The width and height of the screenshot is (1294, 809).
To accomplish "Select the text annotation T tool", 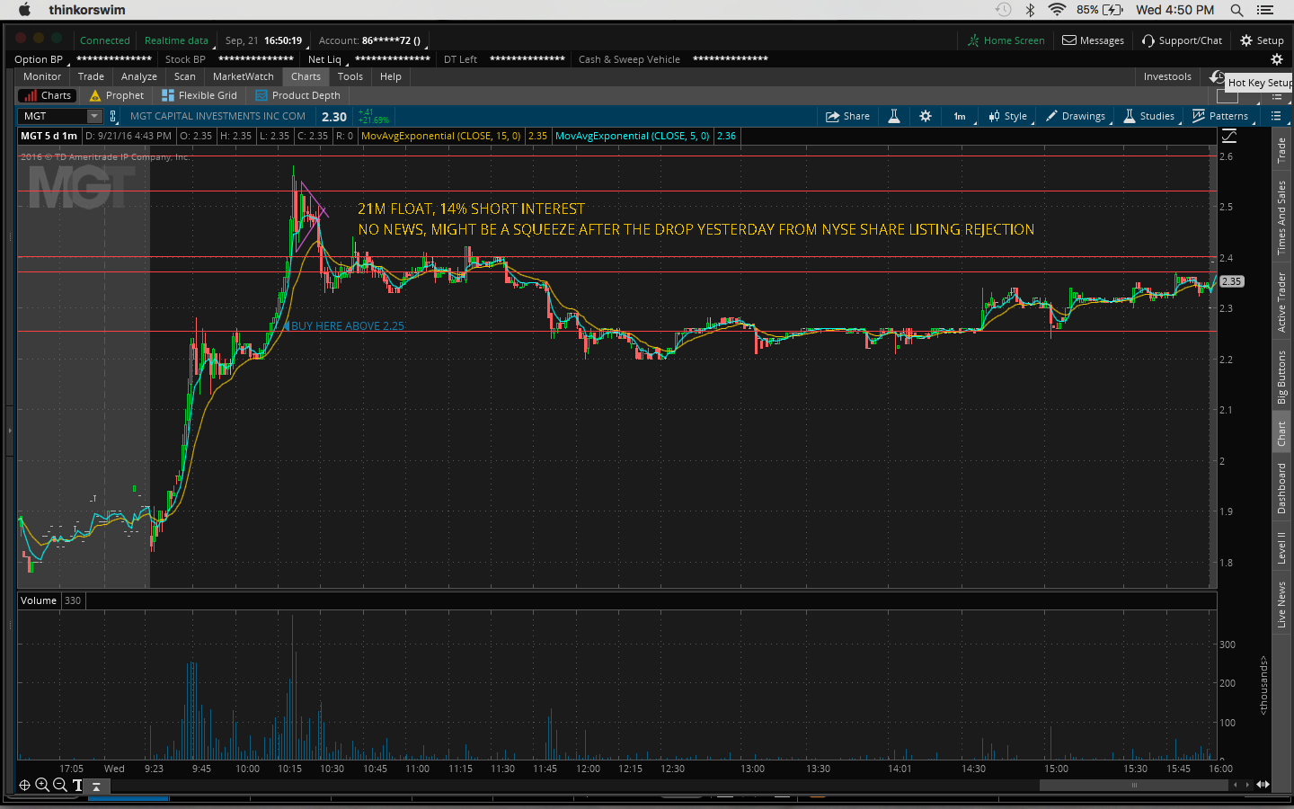I will [77, 785].
